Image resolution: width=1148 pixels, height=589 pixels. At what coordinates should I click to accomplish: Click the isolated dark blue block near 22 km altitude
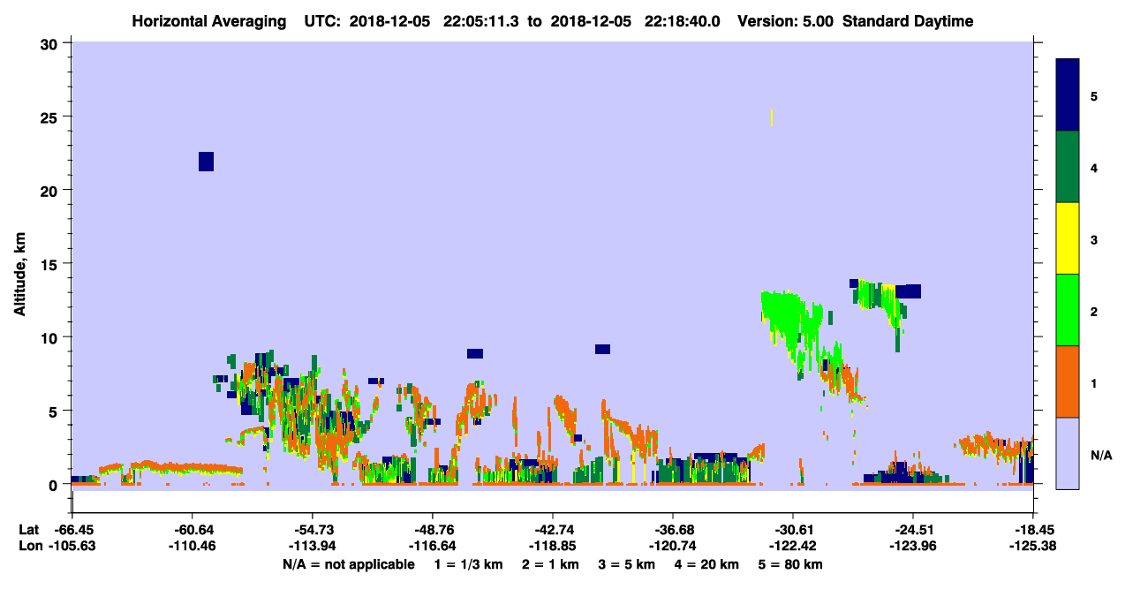point(206,162)
